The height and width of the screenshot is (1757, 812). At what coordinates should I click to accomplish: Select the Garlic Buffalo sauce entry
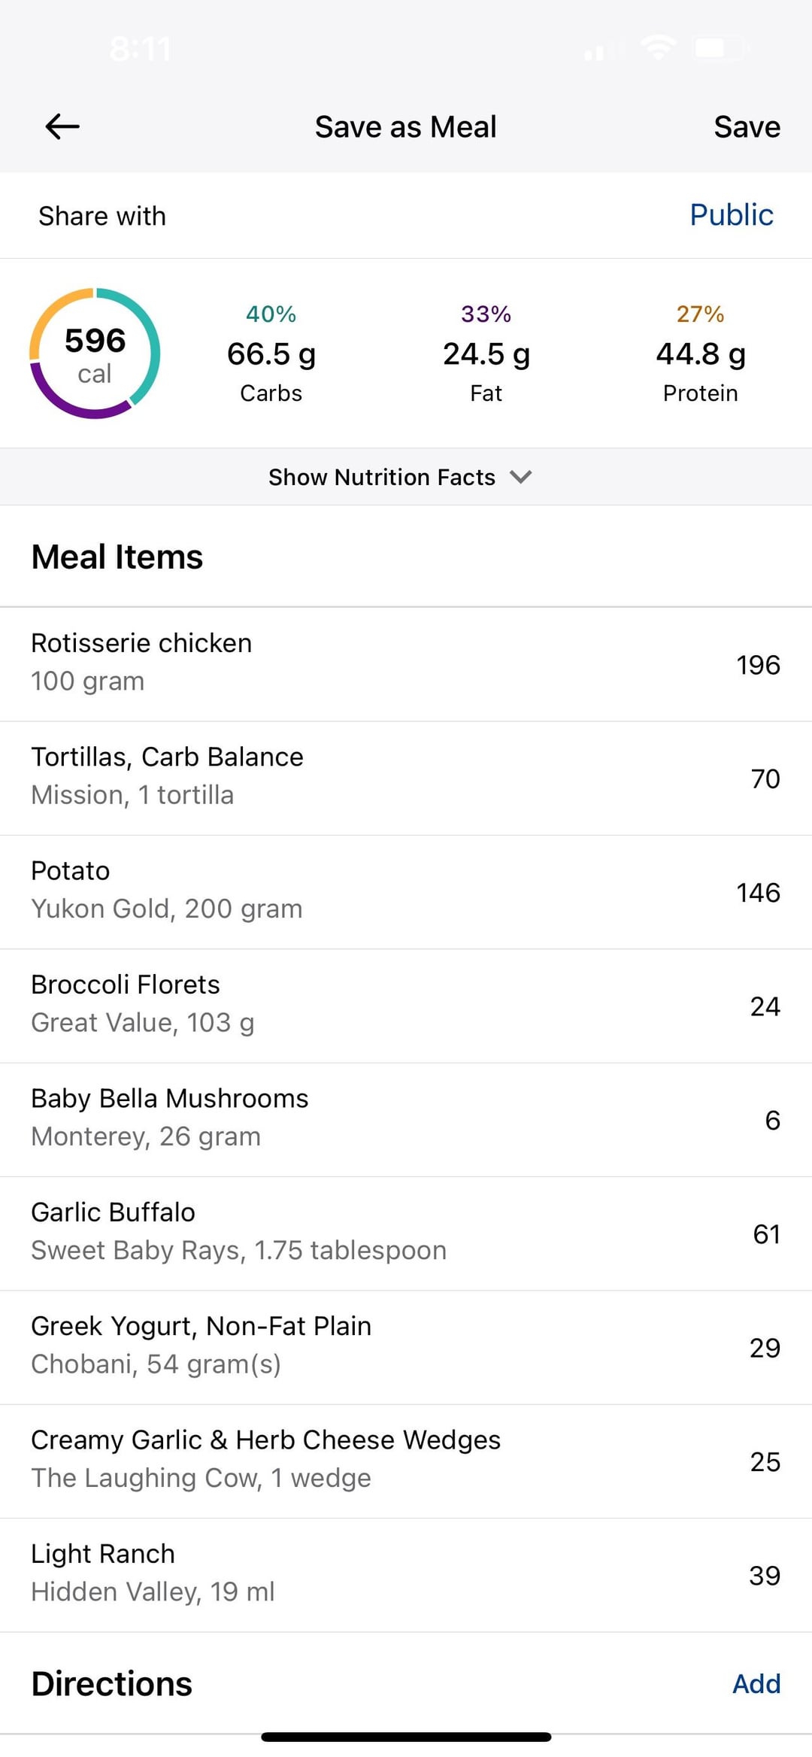tap(406, 1234)
